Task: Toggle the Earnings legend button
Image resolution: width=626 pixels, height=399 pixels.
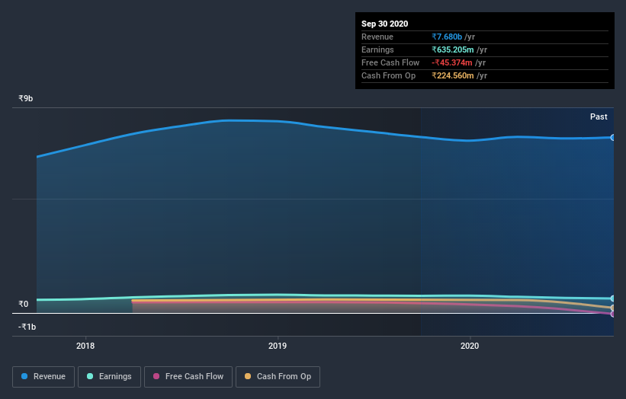Action: coord(109,377)
